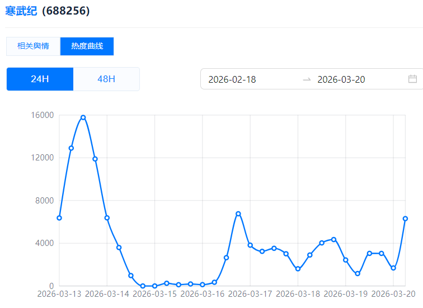The height and width of the screenshot is (308, 423).
Task: Click the first data point on the curve
Action: coord(59,218)
